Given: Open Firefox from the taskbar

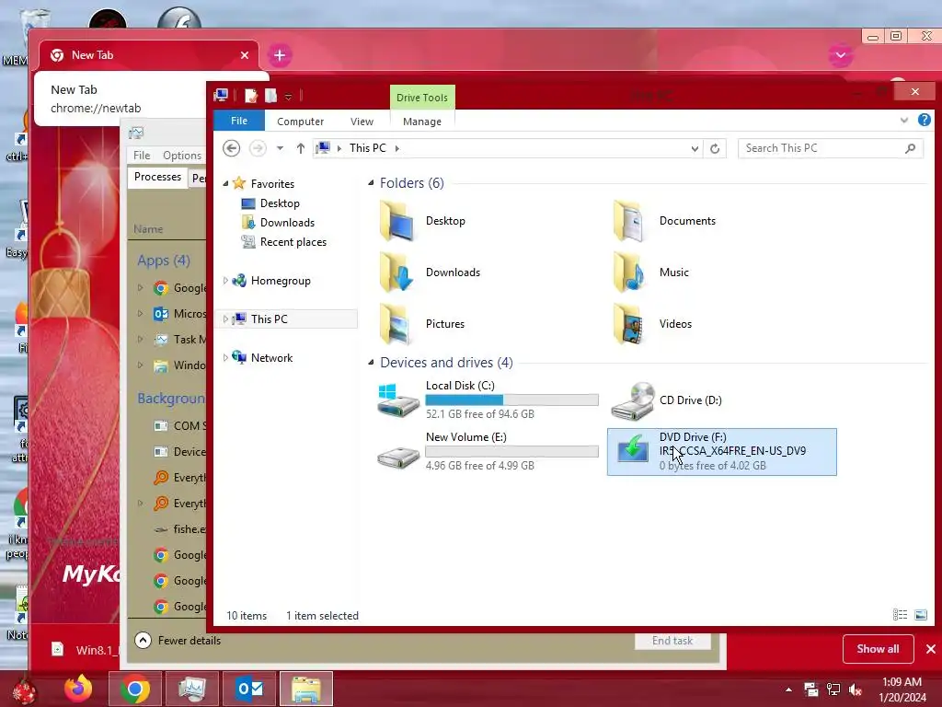Looking at the screenshot, I should coord(79,689).
